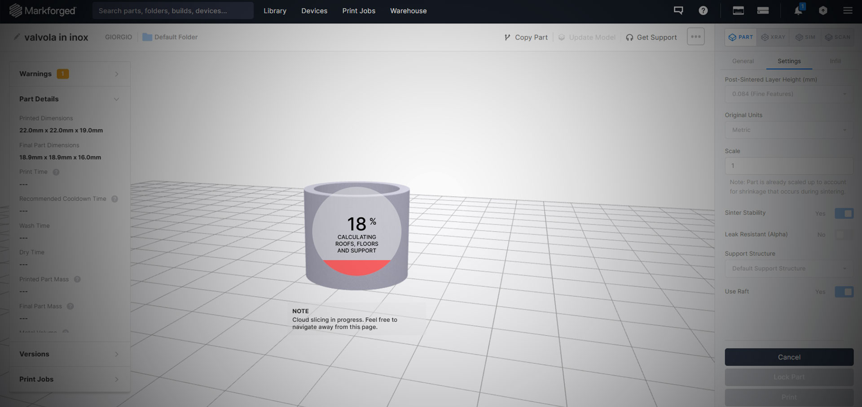The height and width of the screenshot is (407, 862).
Task: Click the second printer bed icon in the top bar
Action: click(763, 10)
